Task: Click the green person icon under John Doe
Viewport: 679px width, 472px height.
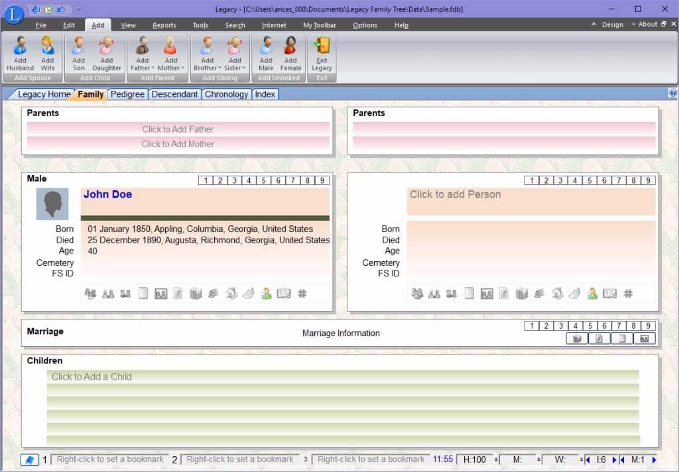Action: coord(267,294)
